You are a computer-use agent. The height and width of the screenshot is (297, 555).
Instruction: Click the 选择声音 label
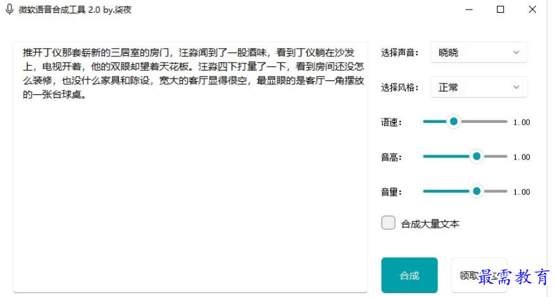click(399, 53)
